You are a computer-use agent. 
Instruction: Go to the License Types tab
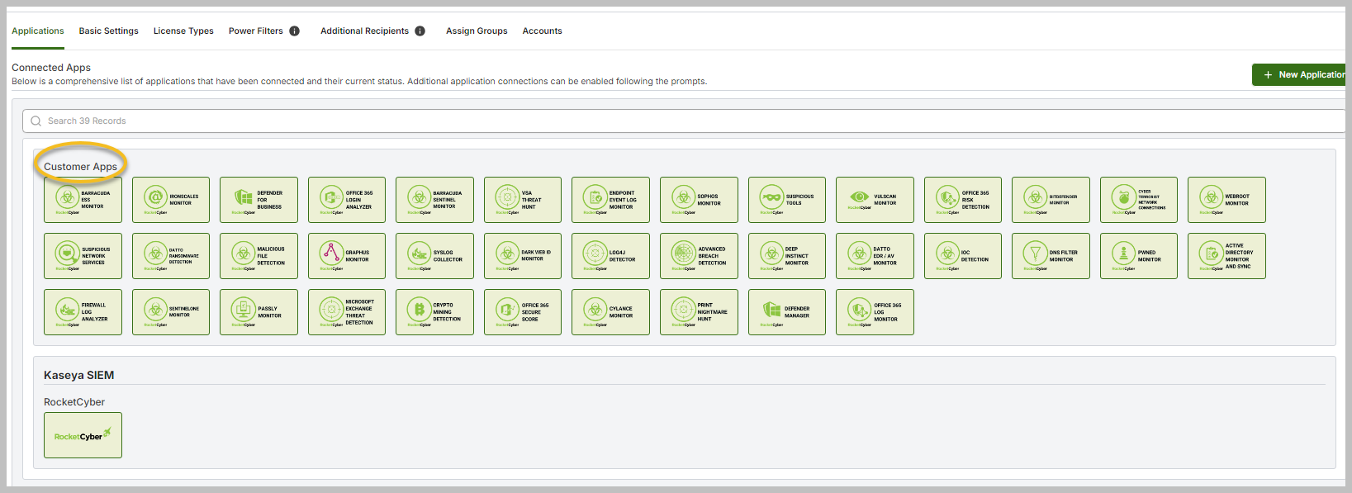(x=183, y=31)
